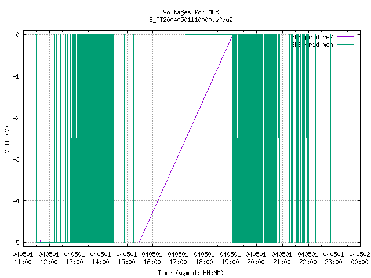Click the chart title 'Voltages for MEX'

[191, 12]
